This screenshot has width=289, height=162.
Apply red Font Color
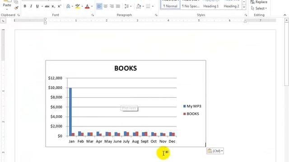(x=87, y=6)
